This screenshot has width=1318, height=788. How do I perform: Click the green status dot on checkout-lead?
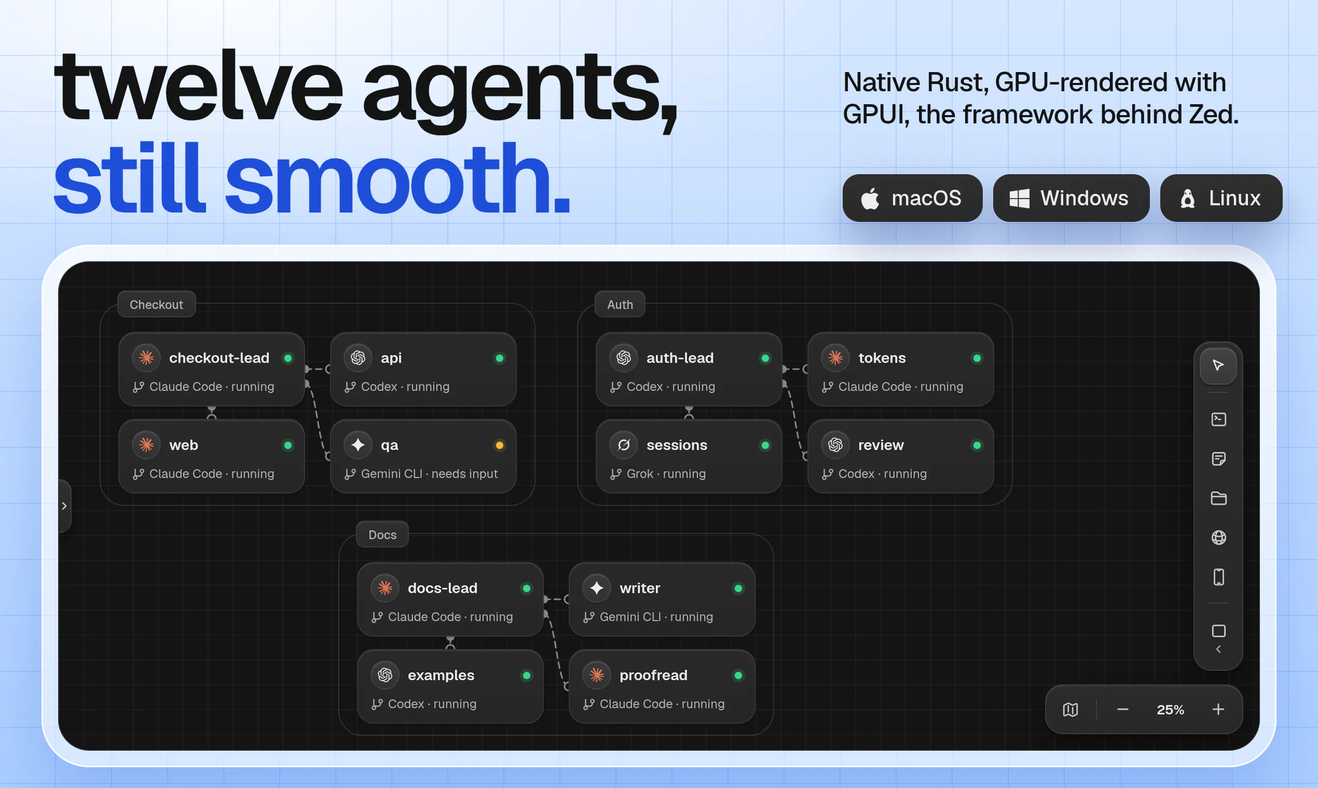point(288,358)
